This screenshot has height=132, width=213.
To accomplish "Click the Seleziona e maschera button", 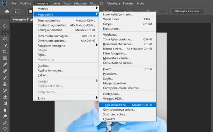I will 188,11.
